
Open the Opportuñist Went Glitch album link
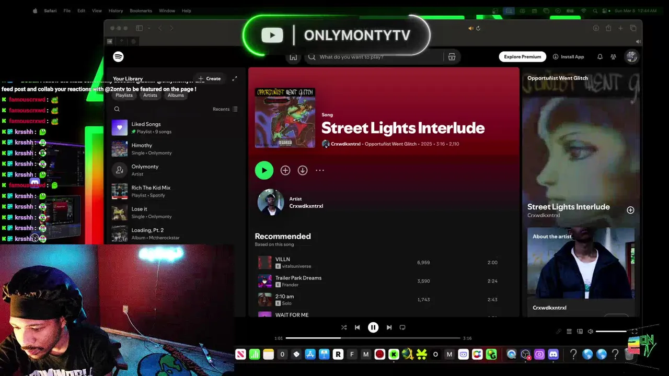tap(390, 144)
